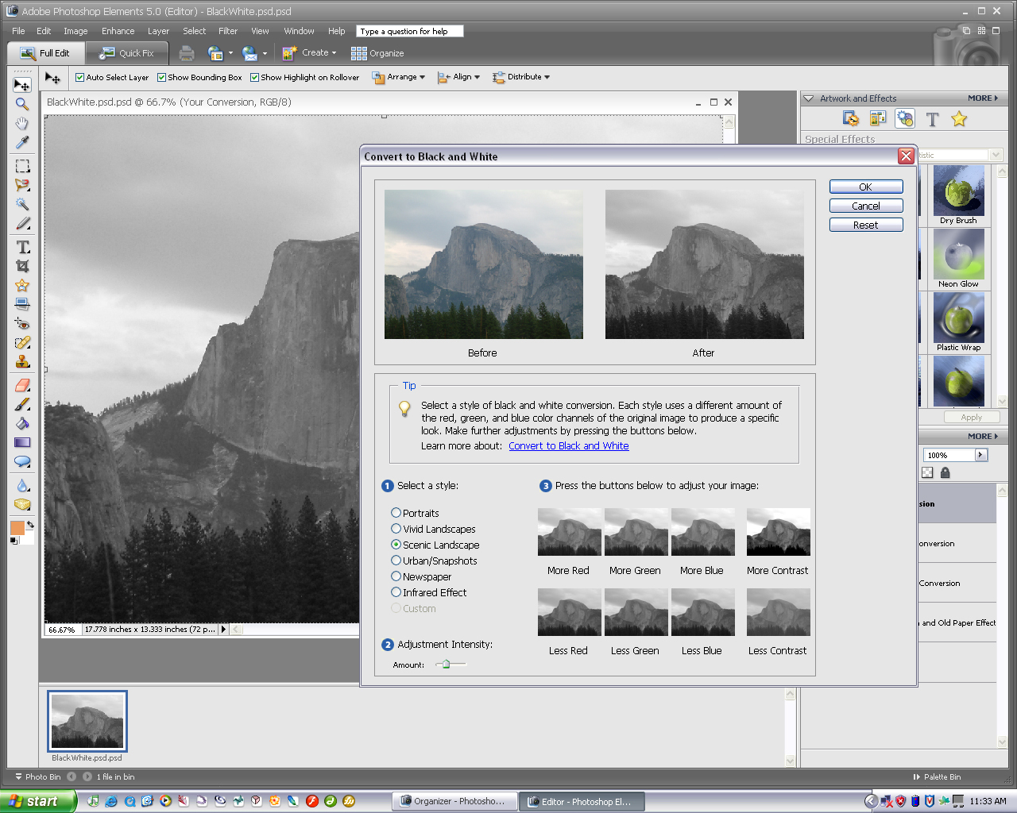Select the Eraser tool

[22, 385]
